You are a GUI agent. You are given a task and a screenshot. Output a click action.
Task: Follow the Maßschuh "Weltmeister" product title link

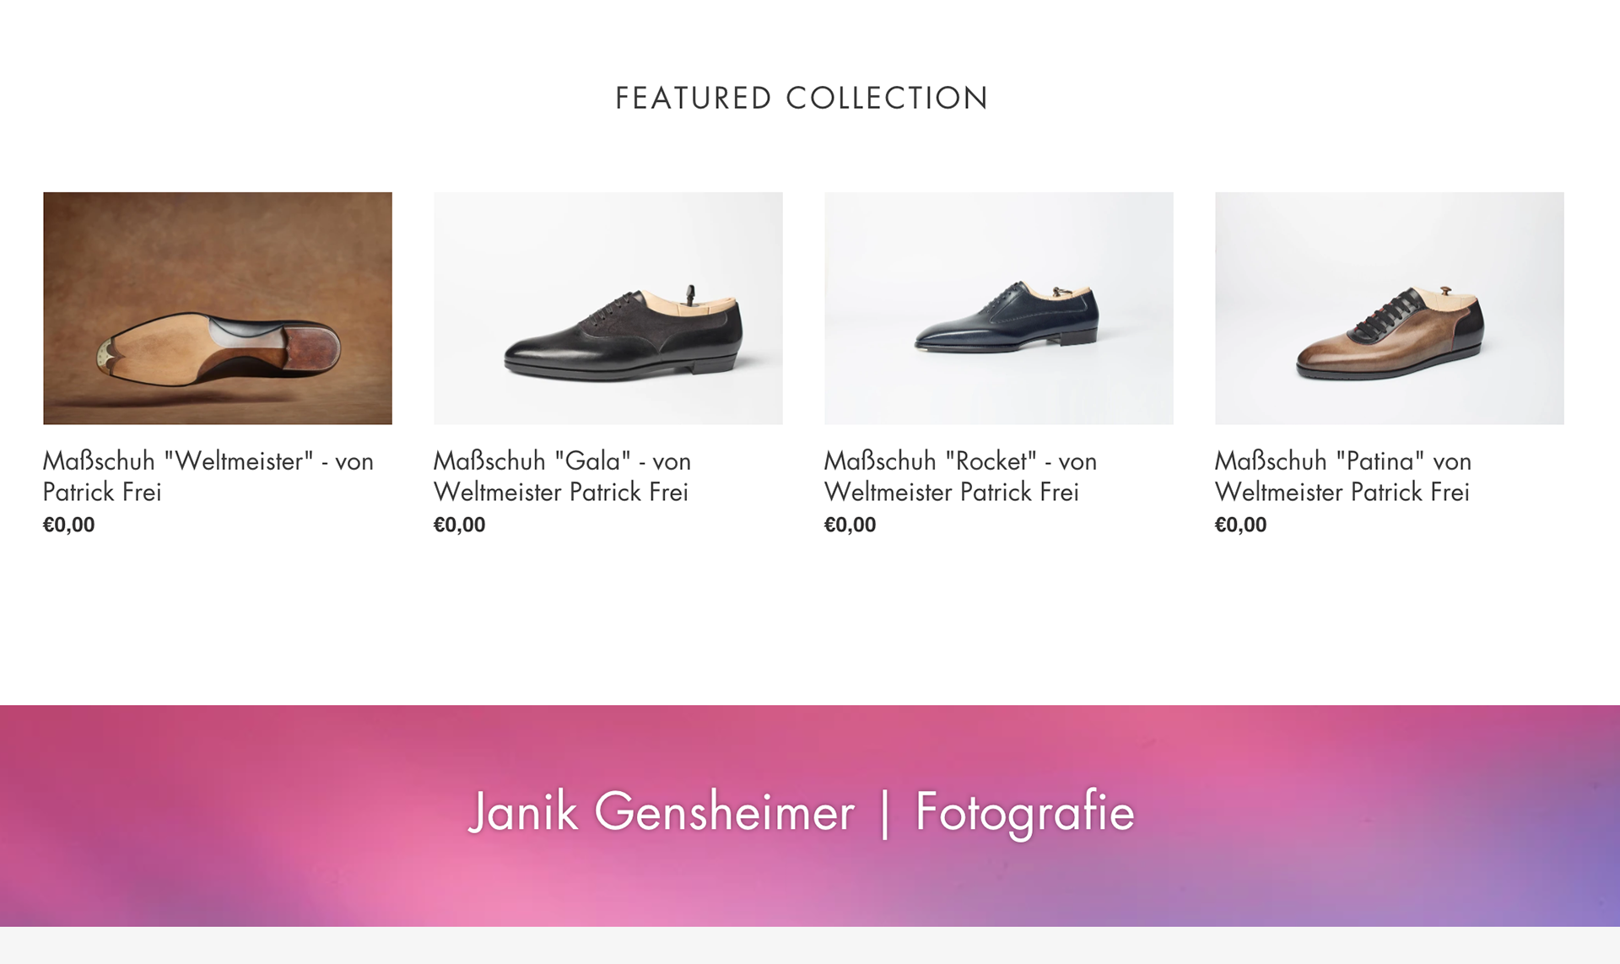click(x=208, y=477)
